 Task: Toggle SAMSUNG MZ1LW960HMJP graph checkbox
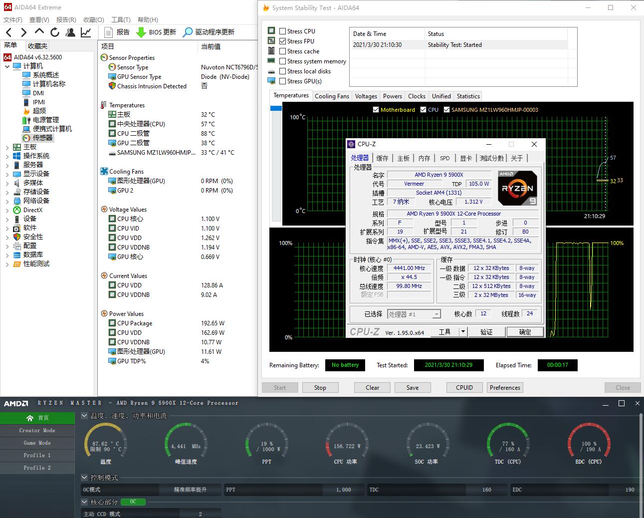coord(446,110)
